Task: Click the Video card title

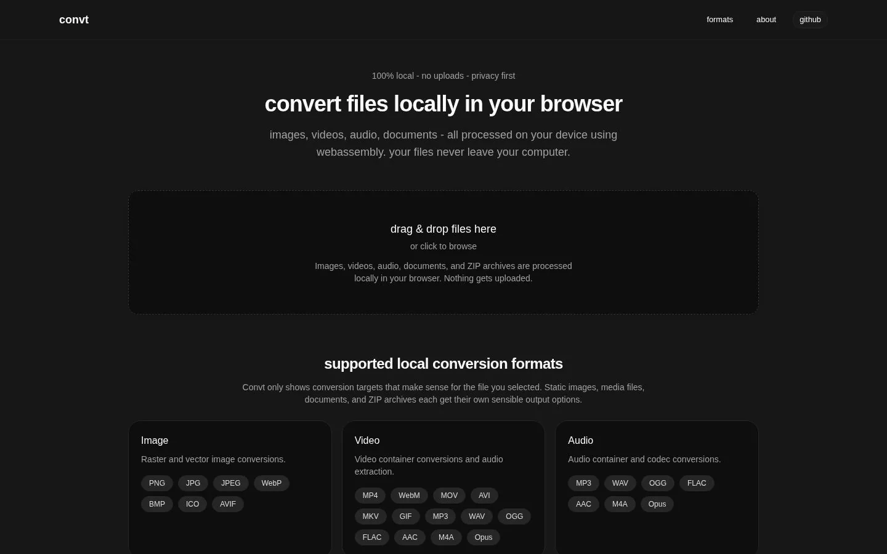Action: (367, 441)
